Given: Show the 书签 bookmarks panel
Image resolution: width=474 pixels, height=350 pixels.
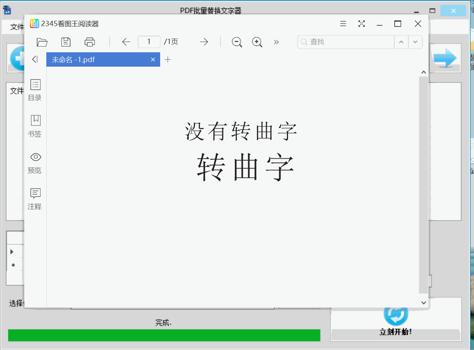Looking at the screenshot, I should pyautogui.click(x=35, y=126).
